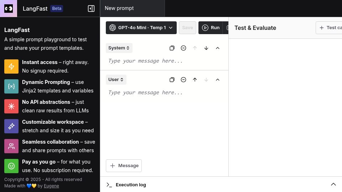This screenshot has height=192, width=342.
Task: Remove the User message
Action: tap(183, 80)
